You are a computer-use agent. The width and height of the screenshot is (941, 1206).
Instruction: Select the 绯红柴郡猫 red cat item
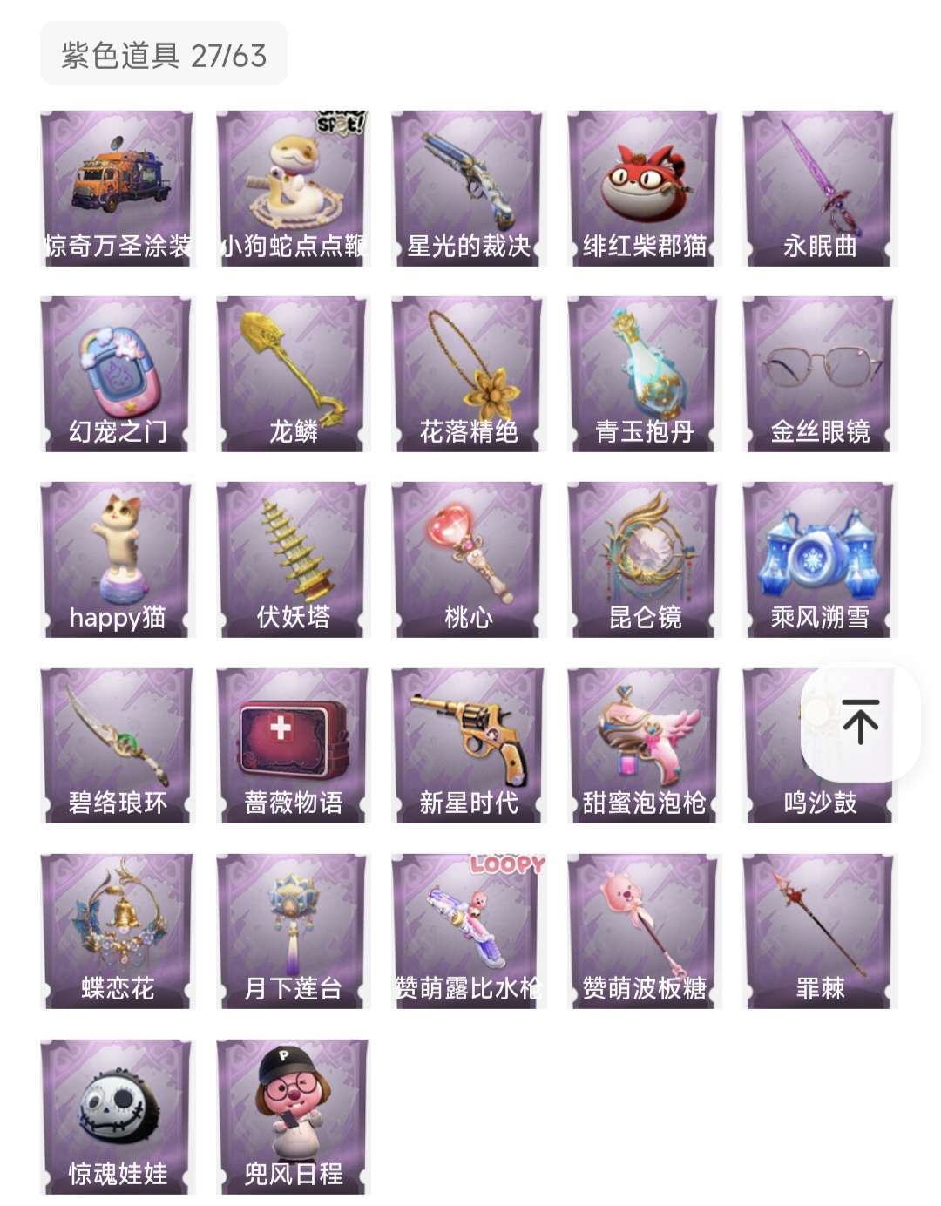pos(645,188)
